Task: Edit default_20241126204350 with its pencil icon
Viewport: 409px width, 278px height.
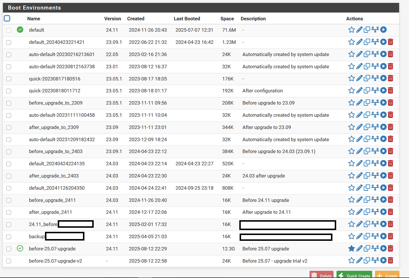Action: (x=359, y=188)
